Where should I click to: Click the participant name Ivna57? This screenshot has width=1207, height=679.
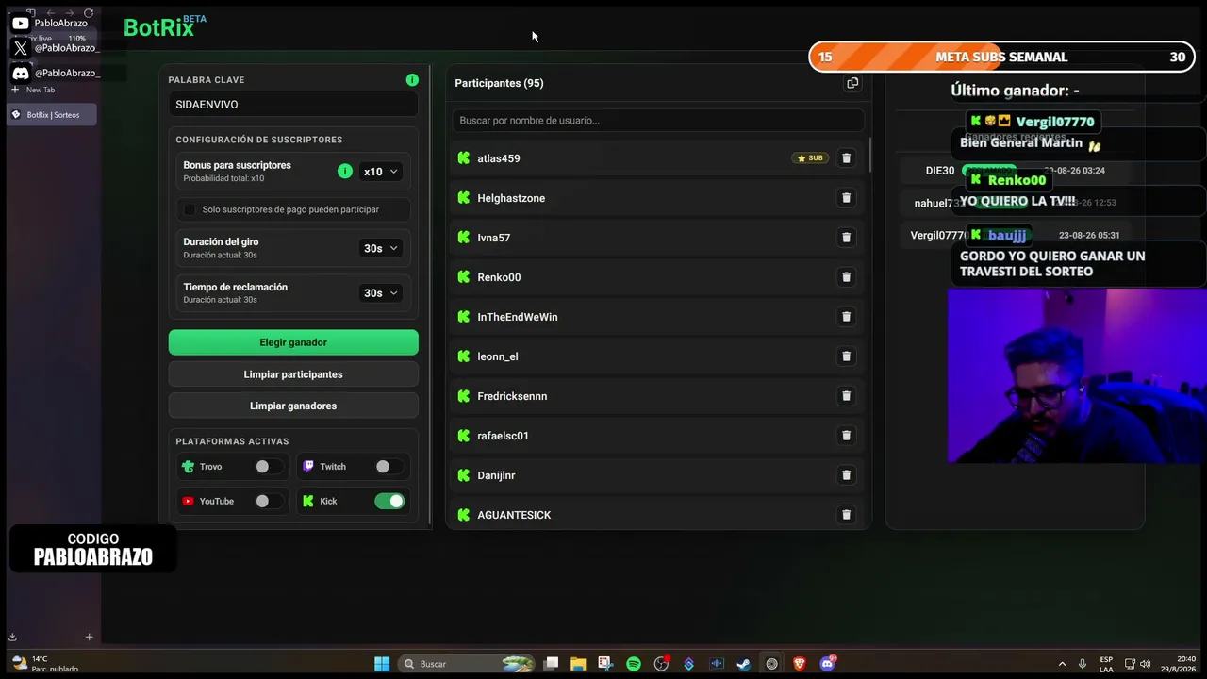[494, 238]
